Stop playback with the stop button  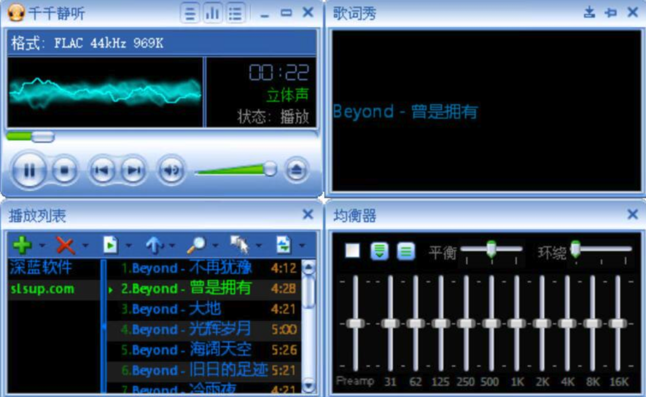tap(64, 170)
